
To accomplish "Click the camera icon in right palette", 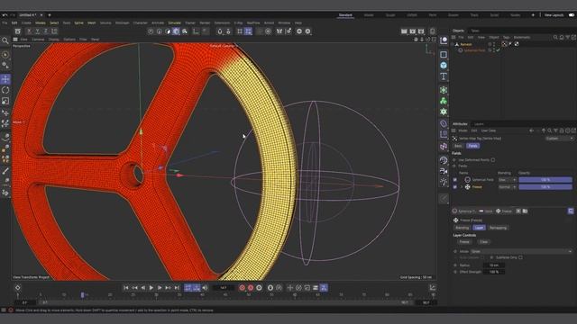I will tap(444, 171).
